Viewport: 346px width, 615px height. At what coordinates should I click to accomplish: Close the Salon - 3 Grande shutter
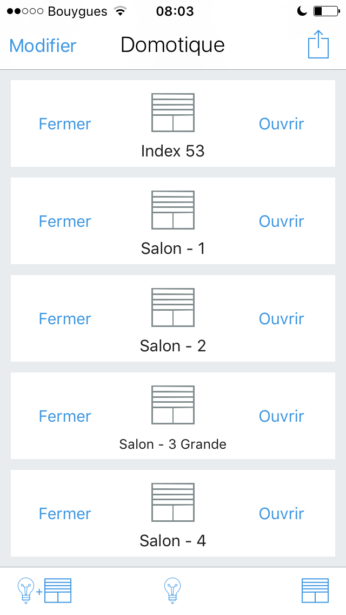[65, 416]
